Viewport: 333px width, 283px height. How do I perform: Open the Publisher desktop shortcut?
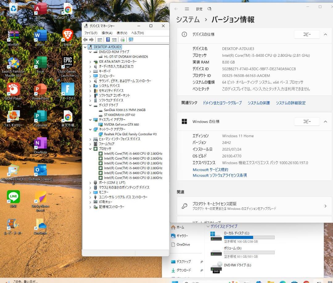click(40, 119)
